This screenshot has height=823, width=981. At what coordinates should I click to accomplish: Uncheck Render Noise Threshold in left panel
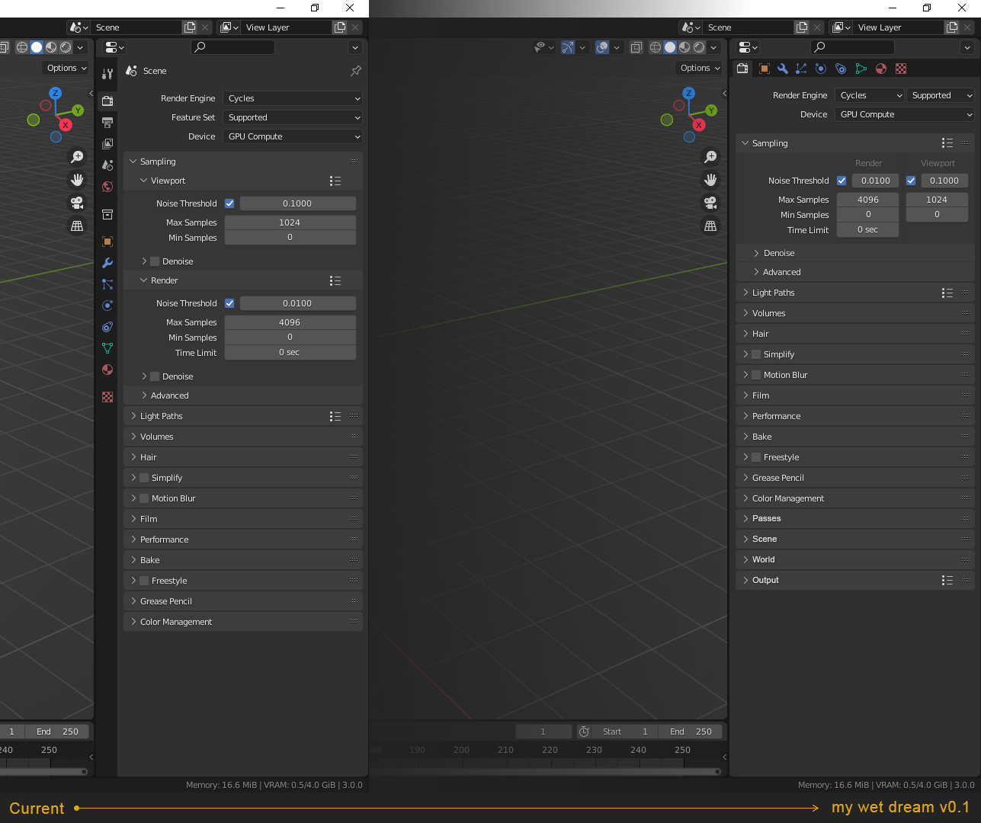tap(229, 303)
